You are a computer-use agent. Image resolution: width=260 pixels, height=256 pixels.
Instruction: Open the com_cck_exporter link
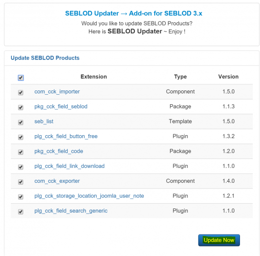point(57,181)
